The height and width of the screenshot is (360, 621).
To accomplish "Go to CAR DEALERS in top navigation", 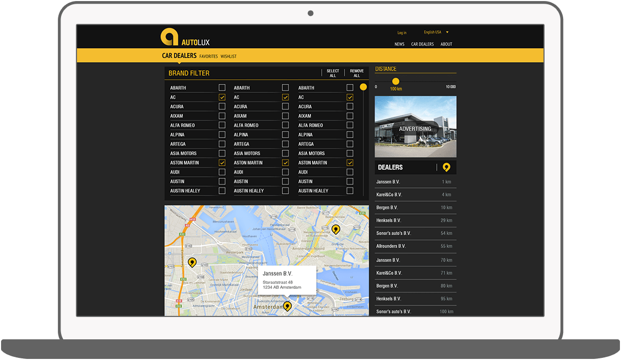I will pyautogui.click(x=422, y=44).
